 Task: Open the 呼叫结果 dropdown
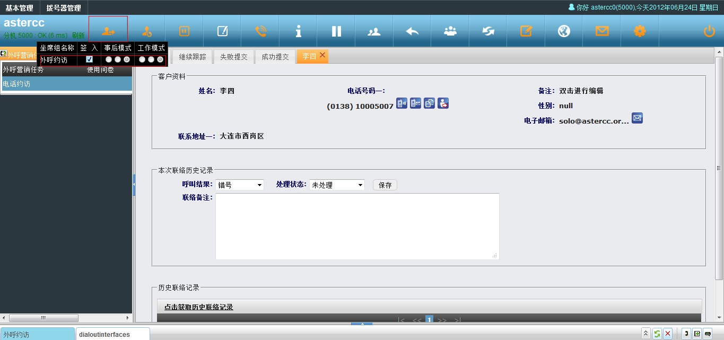pos(240,185)
